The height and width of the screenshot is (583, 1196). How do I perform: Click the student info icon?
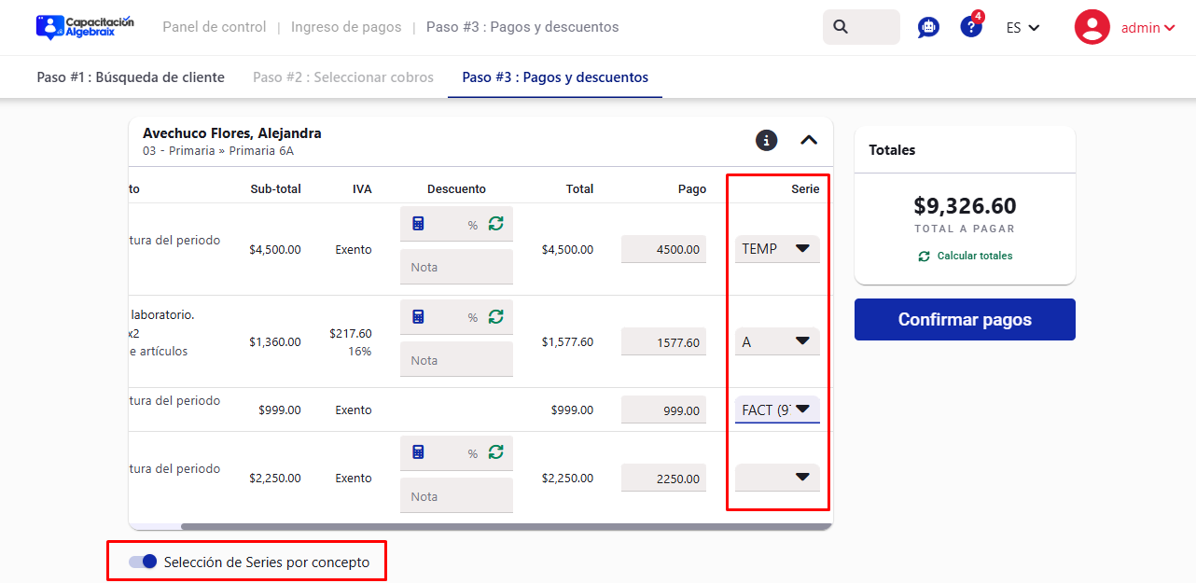click(766, 140)
